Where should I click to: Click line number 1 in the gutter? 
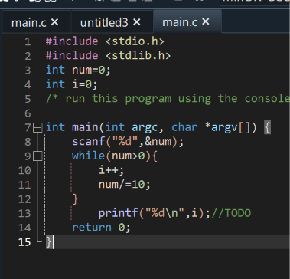[28, 41]
